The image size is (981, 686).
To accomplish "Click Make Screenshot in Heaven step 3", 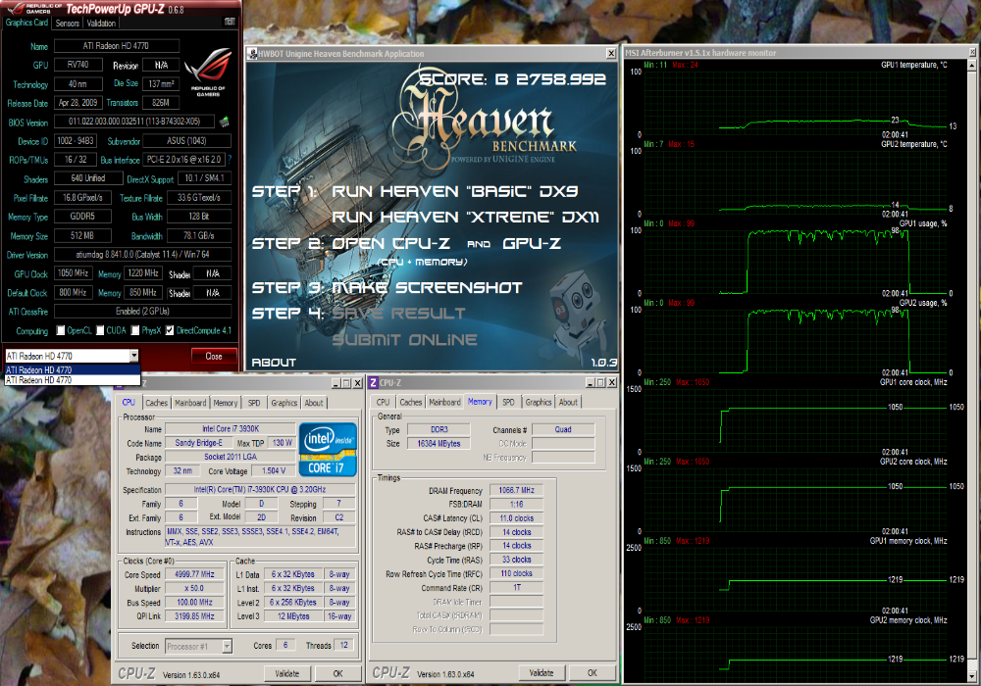I will coord(428,287).
